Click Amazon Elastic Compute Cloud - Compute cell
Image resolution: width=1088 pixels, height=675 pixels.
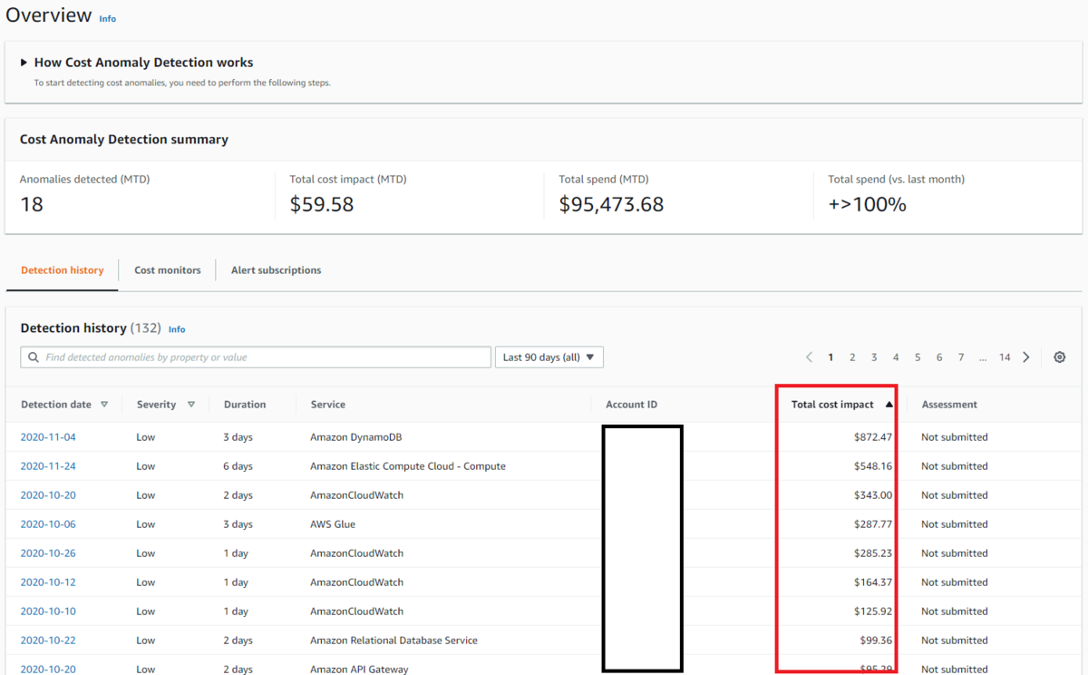tap(408, 466)
